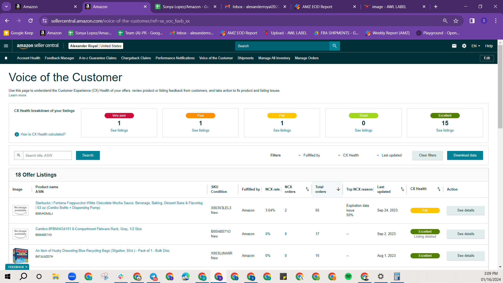Open the FBA SHIPMENTS bookmark
The image size is (503, 283).
(336, 33)
